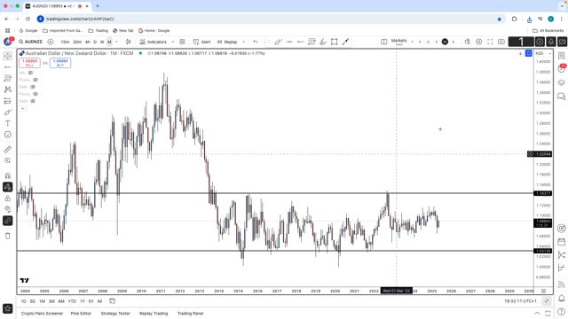Viewport: 568px width, 319px height.
Task: Open fullscreen mode icon
Action: click(x=490, y=42)
